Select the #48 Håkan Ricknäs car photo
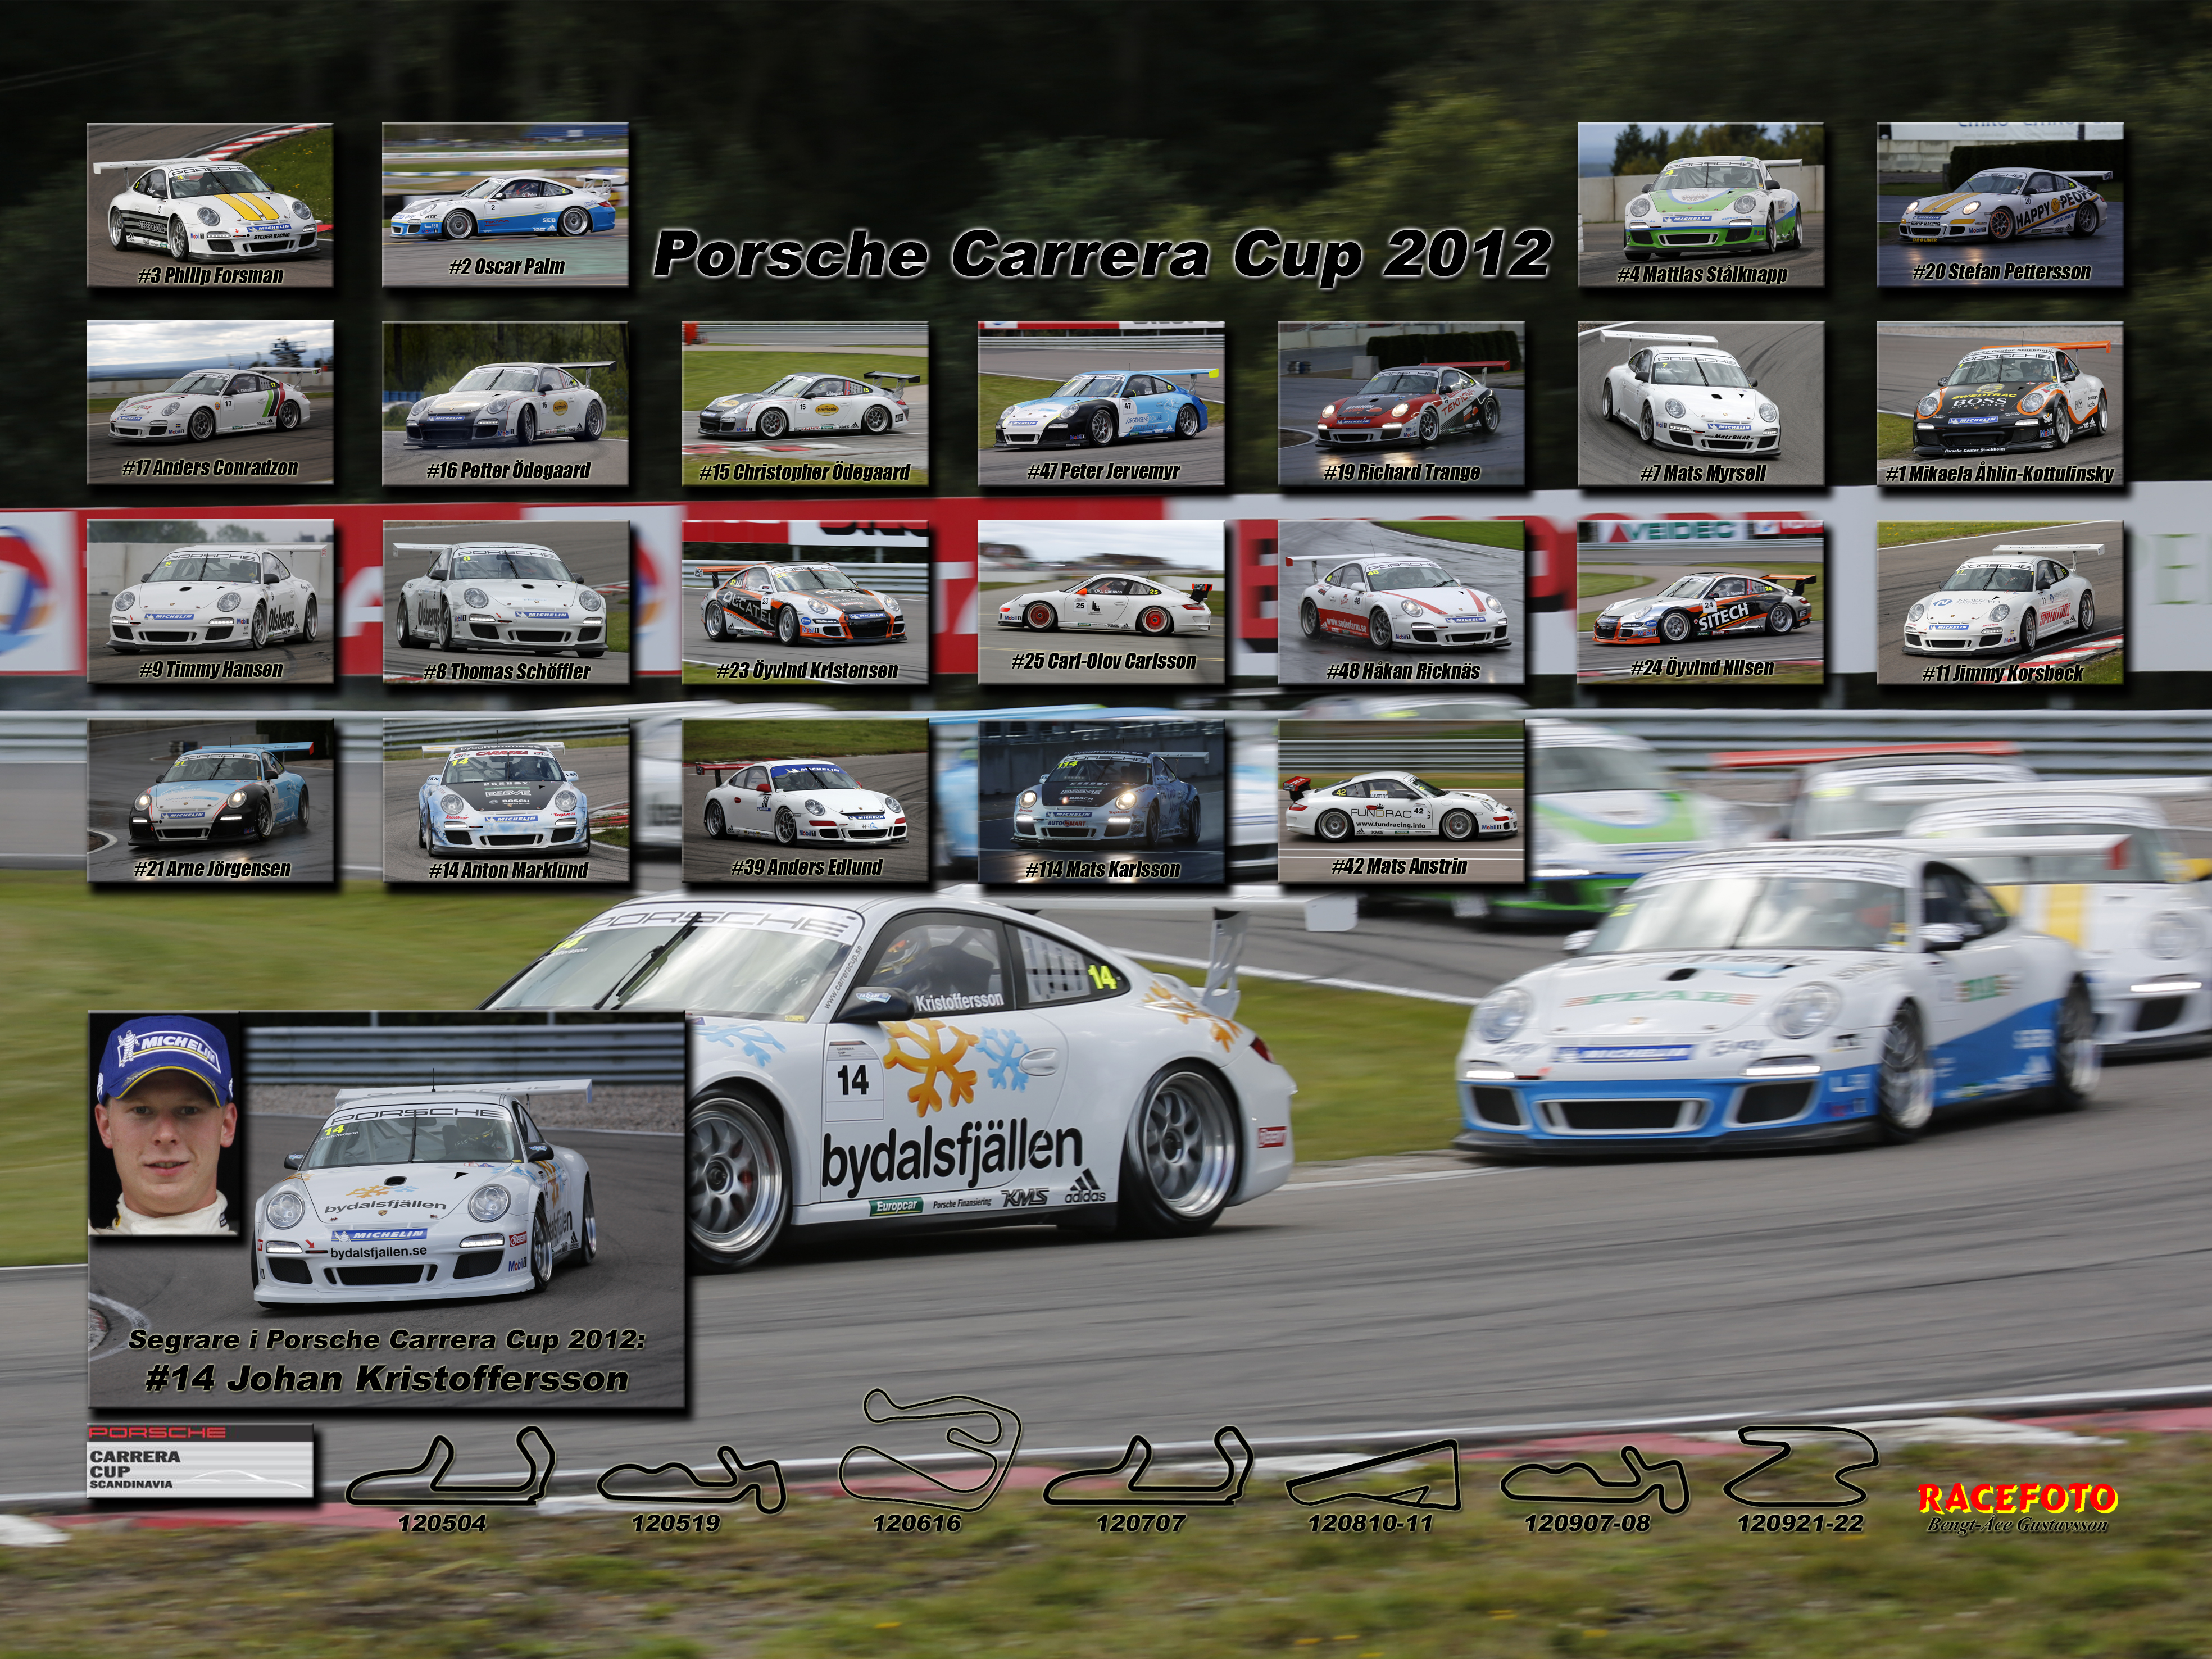This screenshot has width=2212, height=1659. click(x=1401, y=602)
